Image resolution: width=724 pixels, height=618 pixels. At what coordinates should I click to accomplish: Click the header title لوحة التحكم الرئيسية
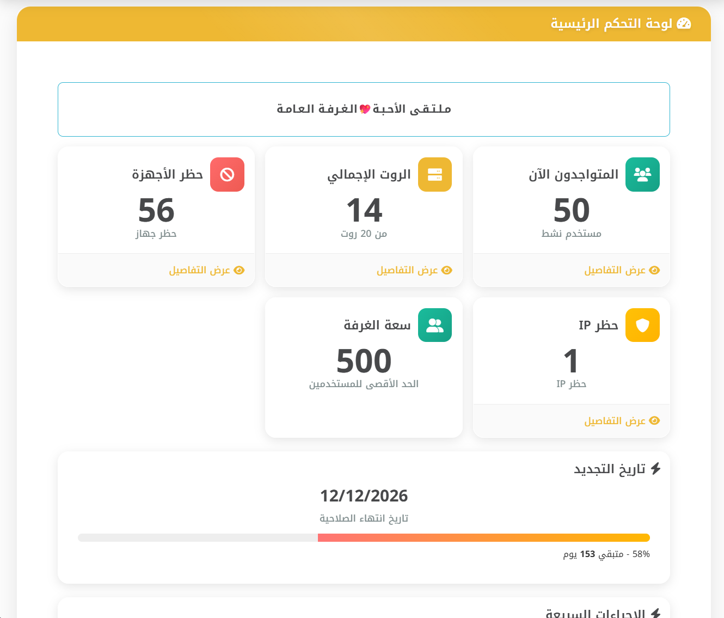pyautogui.click(x=611, y=23)
